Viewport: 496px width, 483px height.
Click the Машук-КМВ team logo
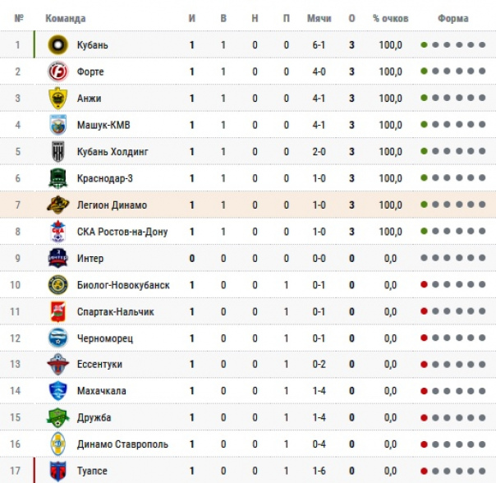pyautogui.click(x=57, y=125)
